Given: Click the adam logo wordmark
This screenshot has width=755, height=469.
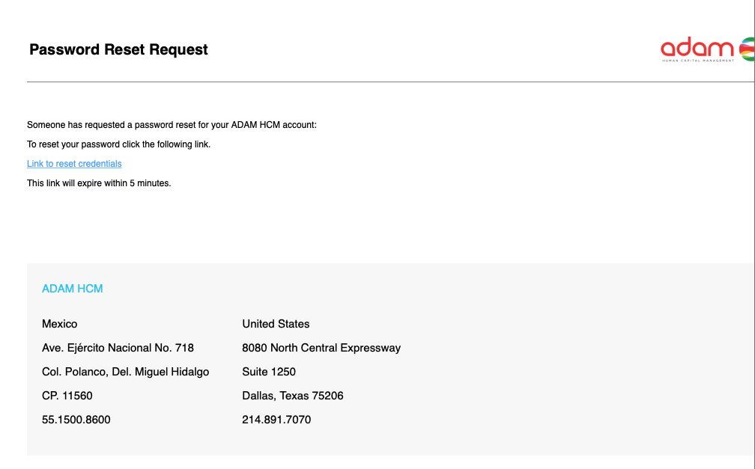Looking at the screenshot, I should 697,48.
